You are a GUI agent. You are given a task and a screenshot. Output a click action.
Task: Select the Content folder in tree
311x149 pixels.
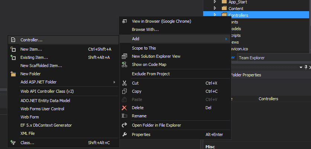click(236, 9)
